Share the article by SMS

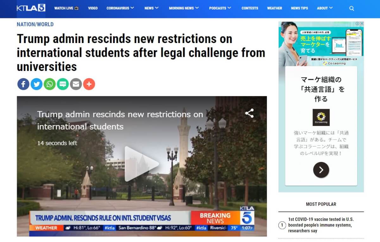click(63, 84)
